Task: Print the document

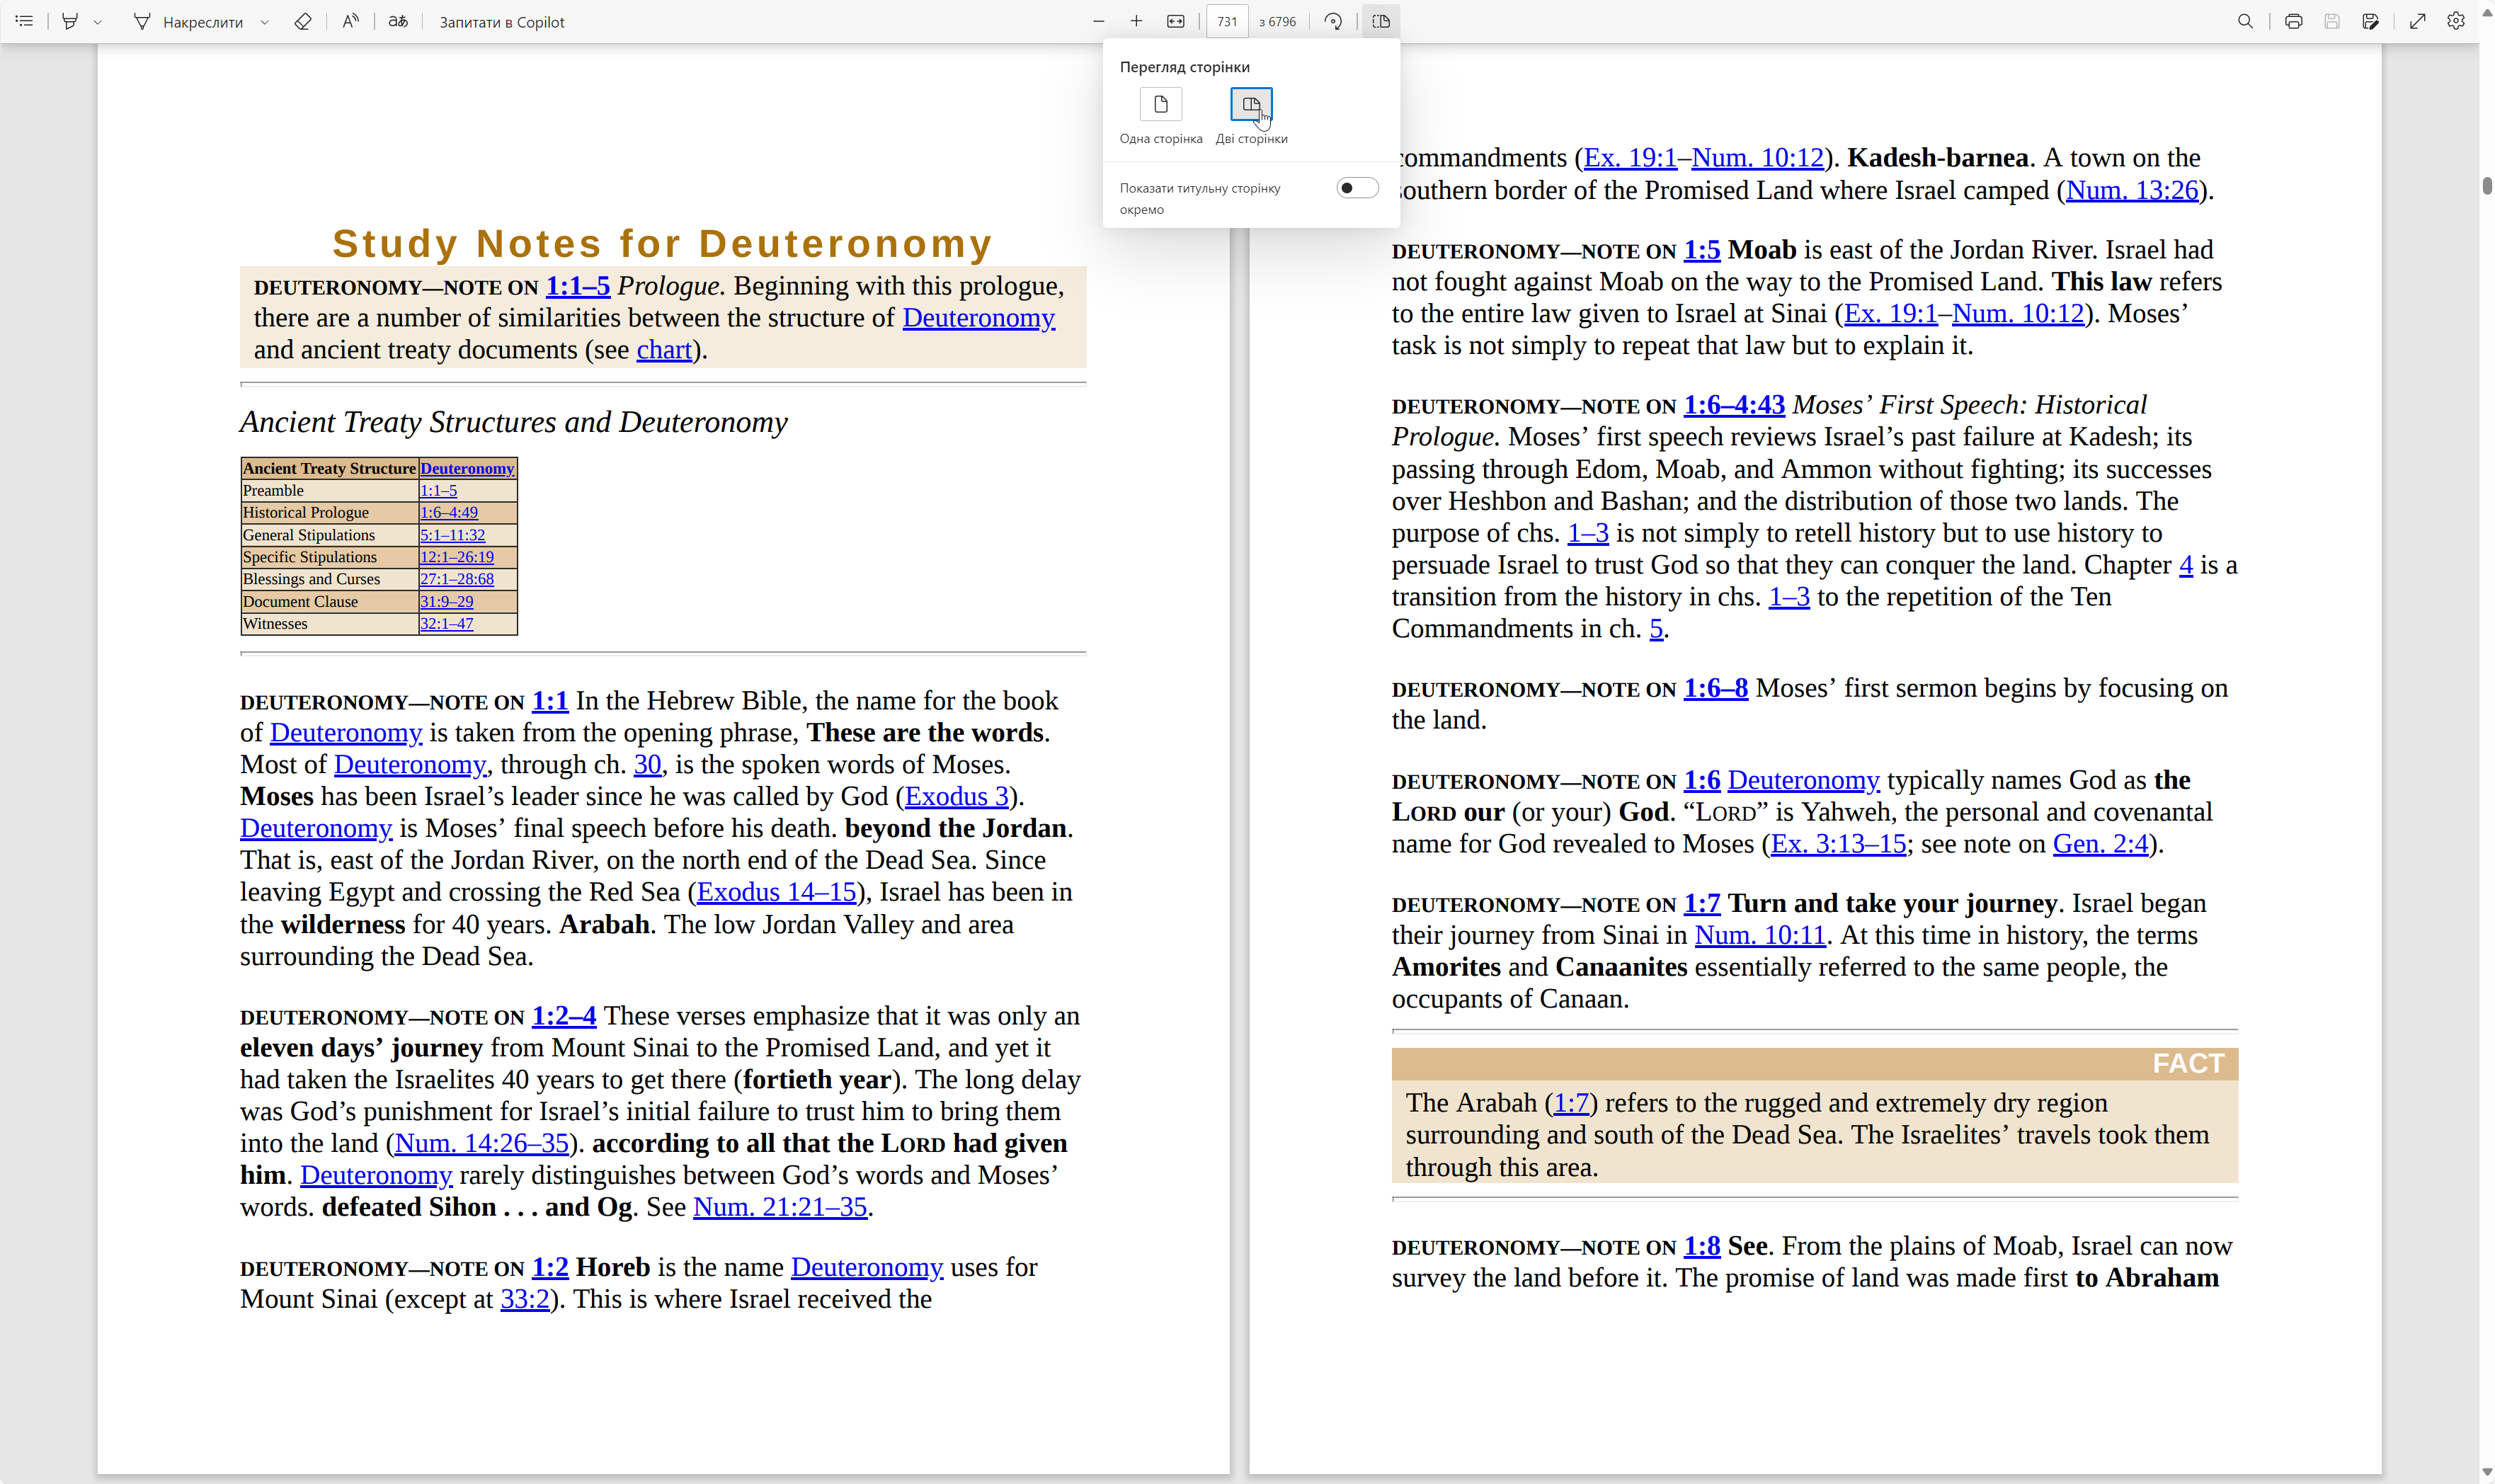Action: point(2293,21)
